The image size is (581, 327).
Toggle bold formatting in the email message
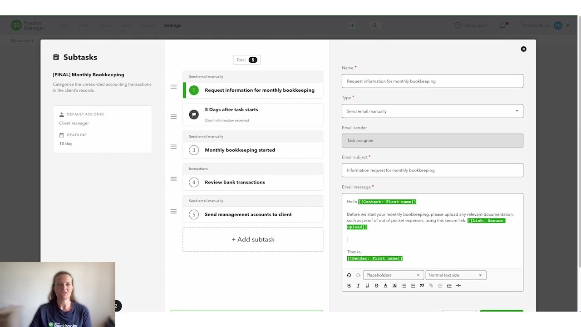(349, 286)
